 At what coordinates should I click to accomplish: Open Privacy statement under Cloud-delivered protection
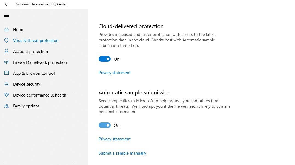tap(114, 73)
